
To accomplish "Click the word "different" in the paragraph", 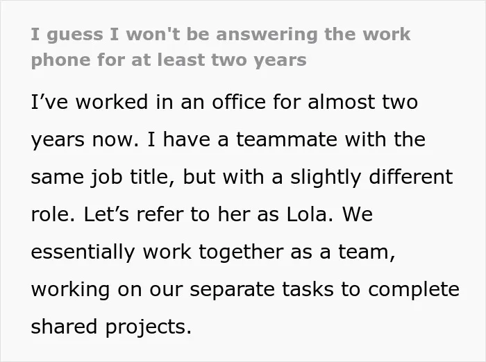I will [411, 177].
